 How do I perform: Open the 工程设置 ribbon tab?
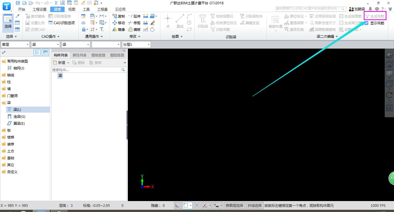click(40, 9)
